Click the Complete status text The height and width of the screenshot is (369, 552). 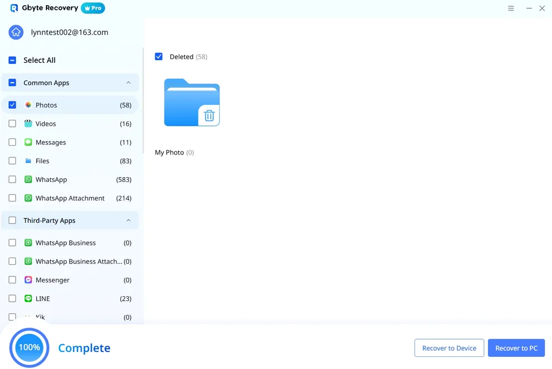(84, 348)
